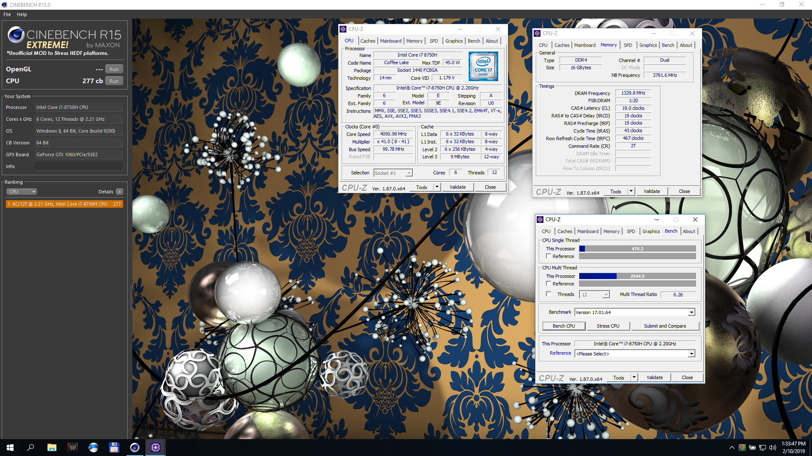
Task: Click the Tools button in the Bench window
Action: [619, 377]
